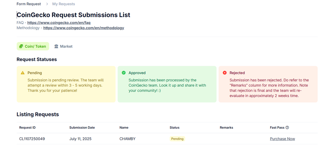Screen dimensions: 326x148
Task: Click the coin stack icon on Coin/Token tab
Action: [x=21, y=47]
